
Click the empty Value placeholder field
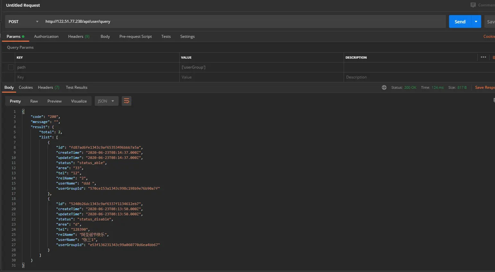pyautogui.click(x=261, y=77)
